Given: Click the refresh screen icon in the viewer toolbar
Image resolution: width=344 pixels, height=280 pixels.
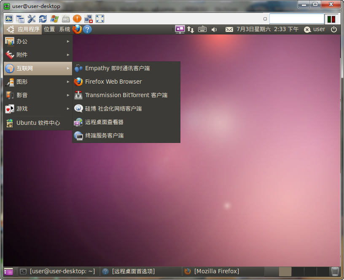Looking at the screenshot, I should point(43,19).
